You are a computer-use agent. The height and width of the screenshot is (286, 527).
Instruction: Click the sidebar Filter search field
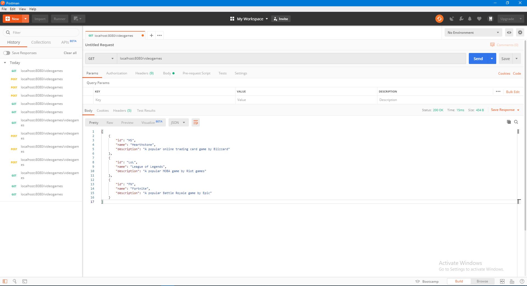pos(41,32)
